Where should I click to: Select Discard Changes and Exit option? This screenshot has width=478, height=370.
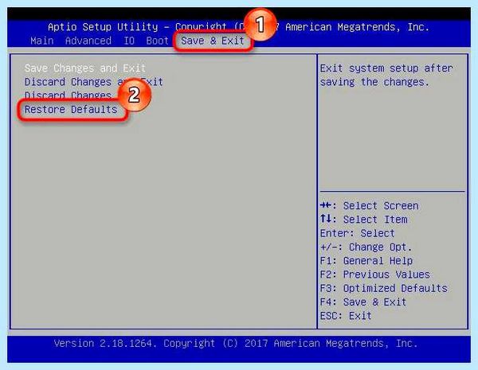94,82
